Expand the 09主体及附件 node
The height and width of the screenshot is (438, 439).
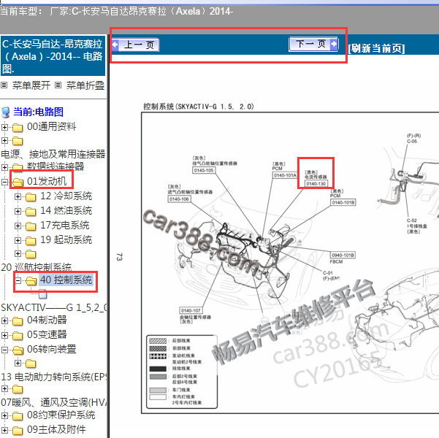pos(4,430)
